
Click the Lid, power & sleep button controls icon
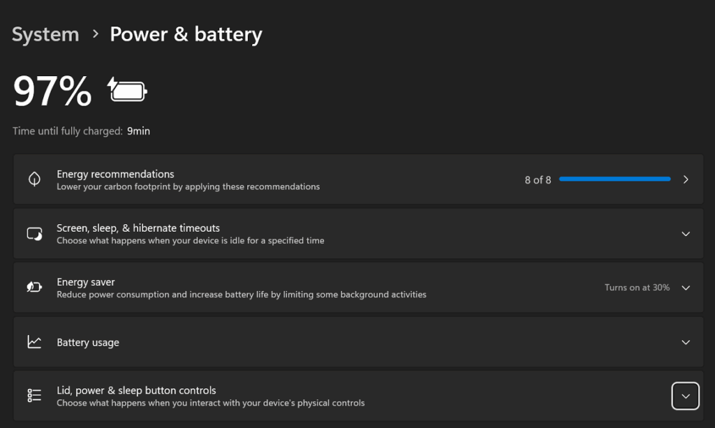click(34, 396)
